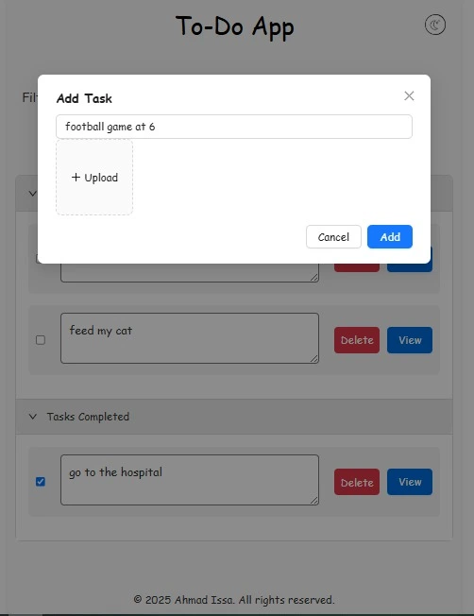Confirm with the blue Add button
Image resolution: width=474 pixels, height=616 pixels.
(390, 237)
